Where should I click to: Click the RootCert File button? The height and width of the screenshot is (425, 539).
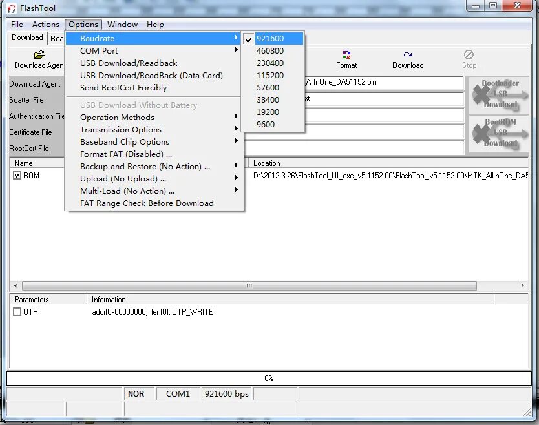(x=36, y=149)
